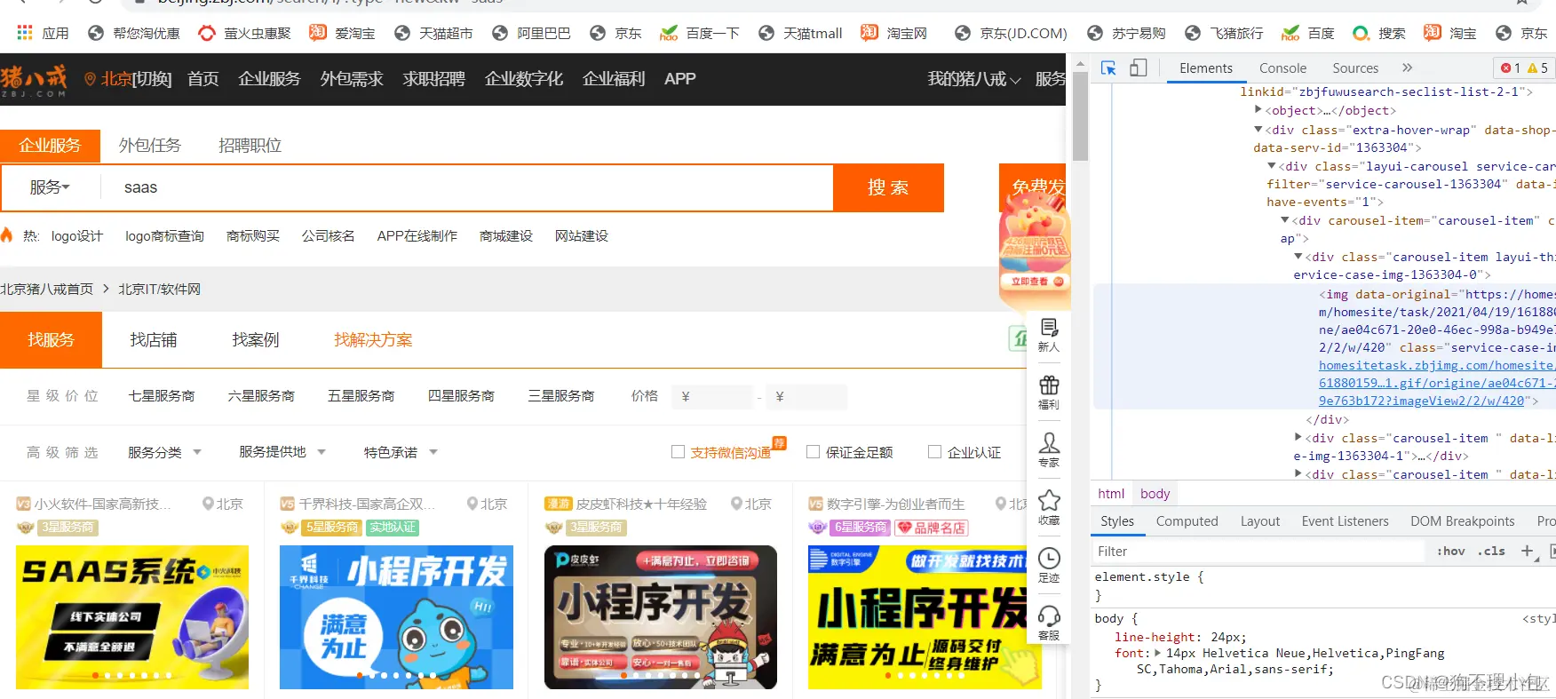Select the body breadcrumb in DevTools

(x=1155, y=493)
